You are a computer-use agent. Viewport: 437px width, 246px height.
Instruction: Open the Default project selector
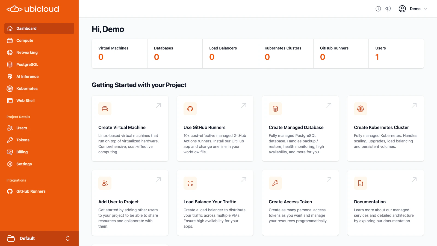[39, 238]
